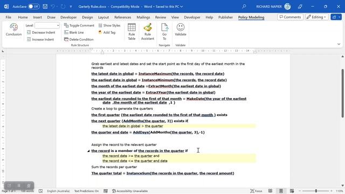Viewport: 345px width, 194px height.
Task: Switch to Focus mode
Action: coord(257,191)
